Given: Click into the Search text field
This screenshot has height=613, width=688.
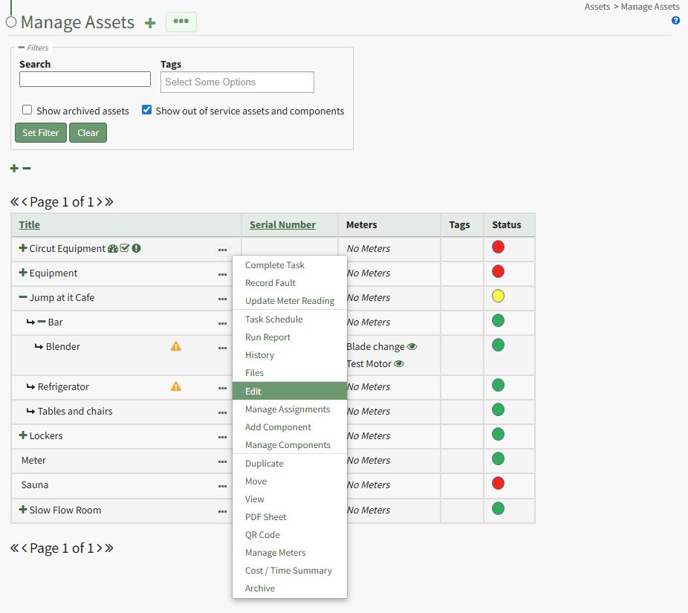Looking at the screenshot, I should coord(85,80).
